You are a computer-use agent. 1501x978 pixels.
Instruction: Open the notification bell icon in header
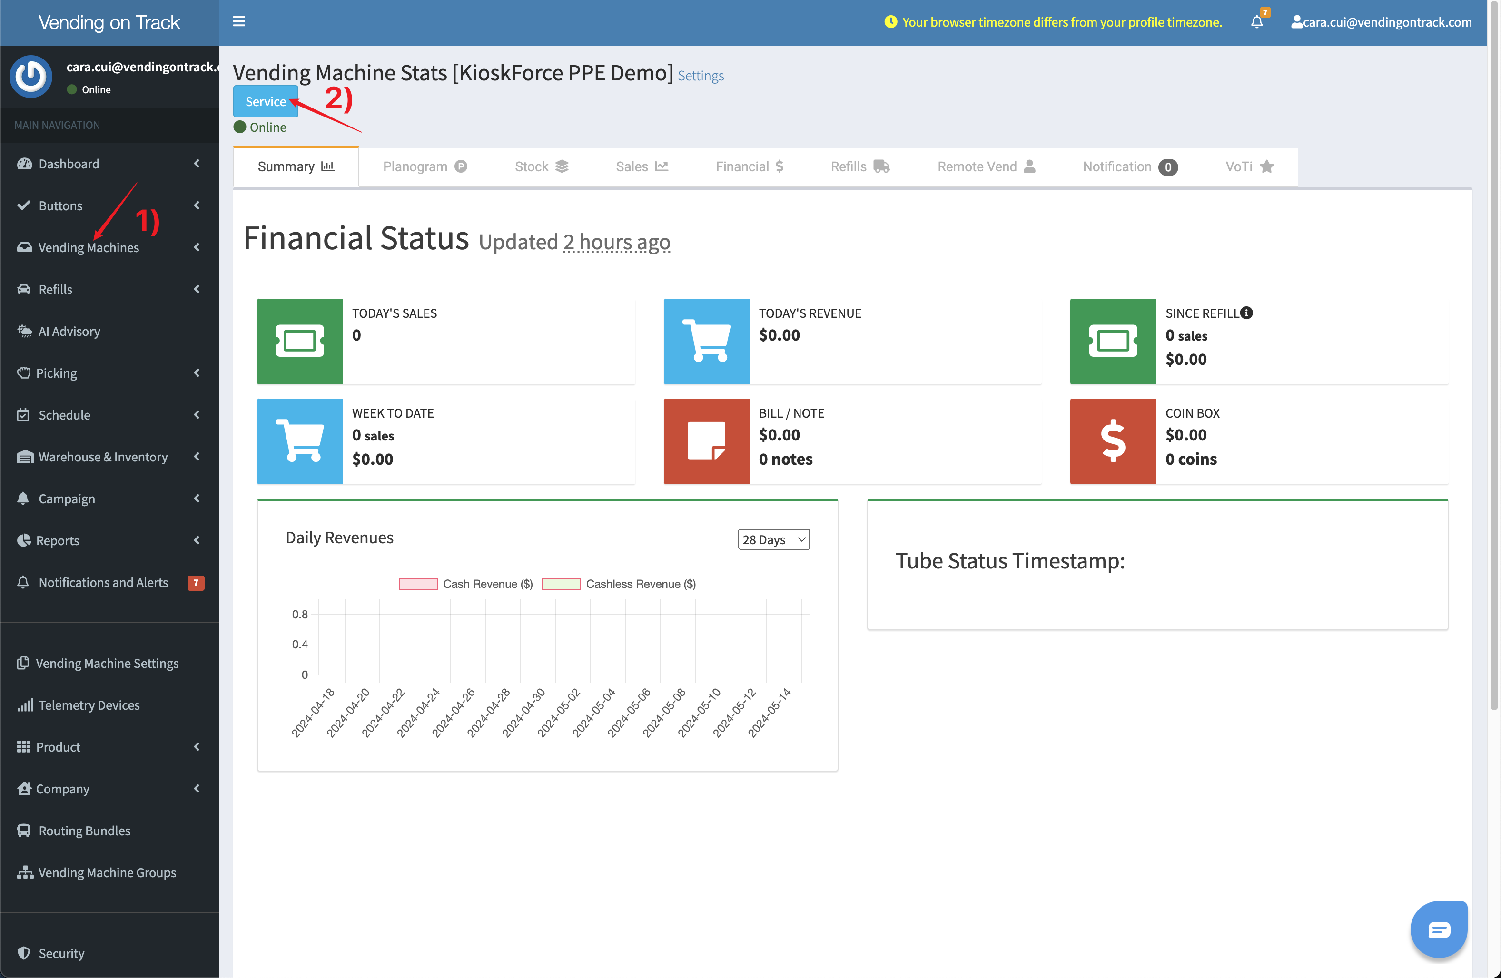tap(1256, 22)
